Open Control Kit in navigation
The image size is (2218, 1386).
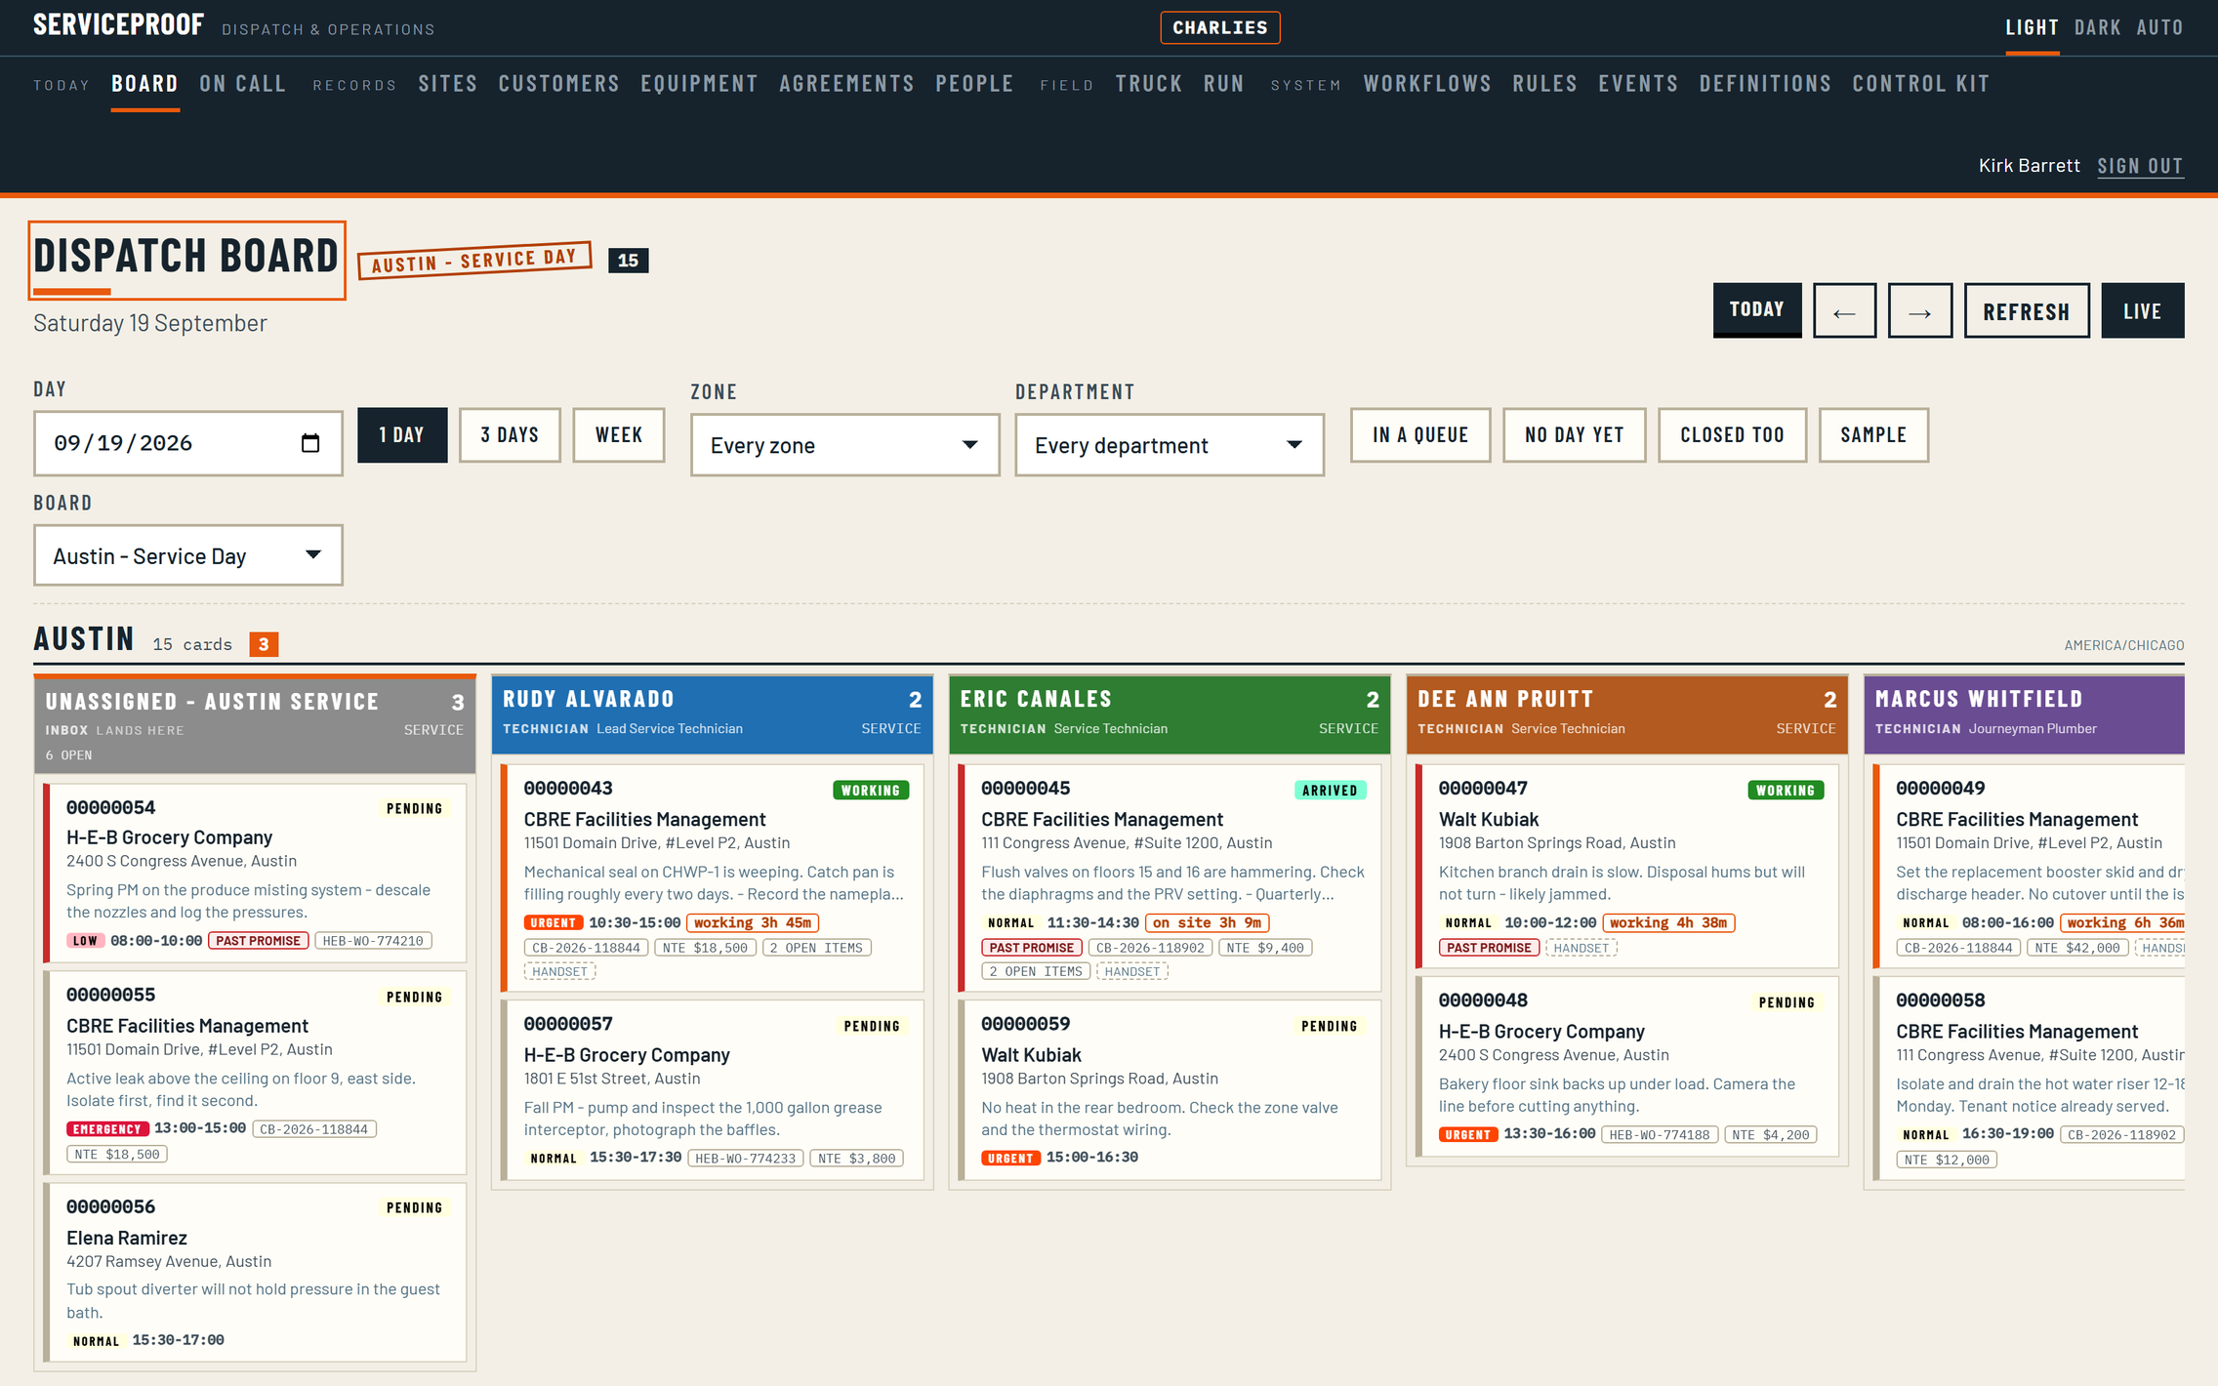click(1920, 84)
